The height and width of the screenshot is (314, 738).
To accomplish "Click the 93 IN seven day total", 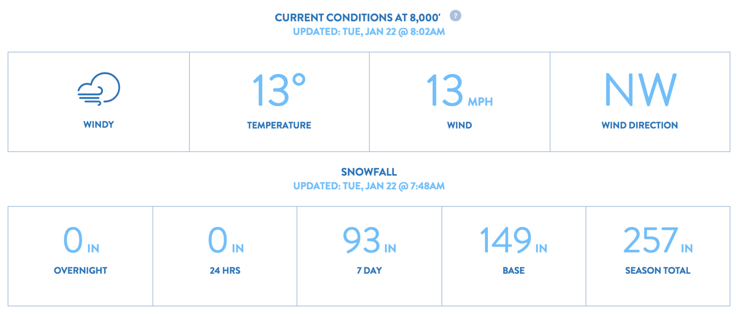I will coord(369,240).
